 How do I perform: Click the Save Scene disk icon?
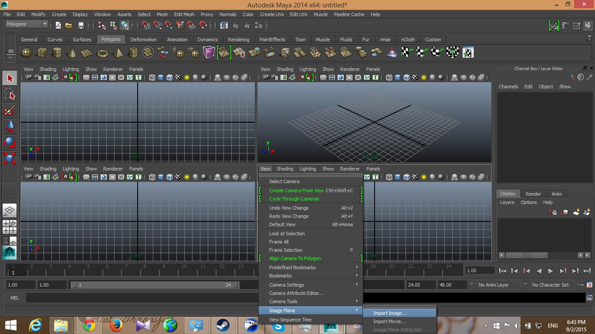[81, 25]
